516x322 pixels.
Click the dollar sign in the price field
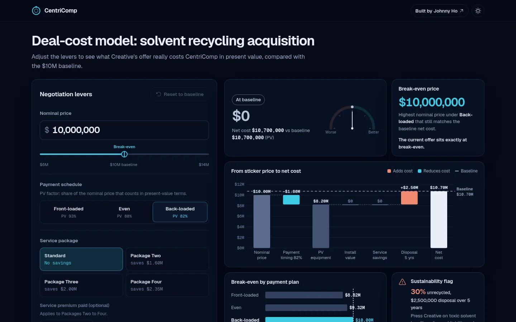tap(47, 130)
